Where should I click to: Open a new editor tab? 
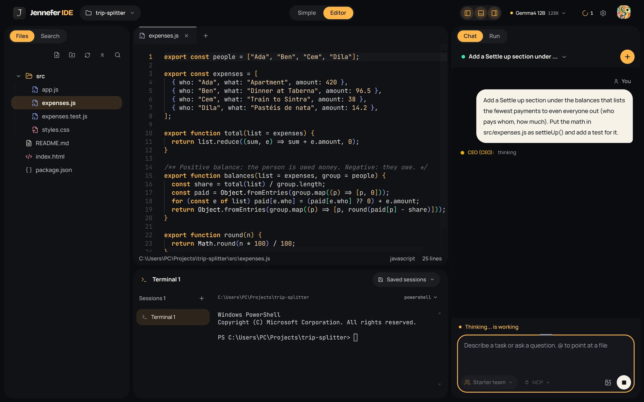[206, 36]
